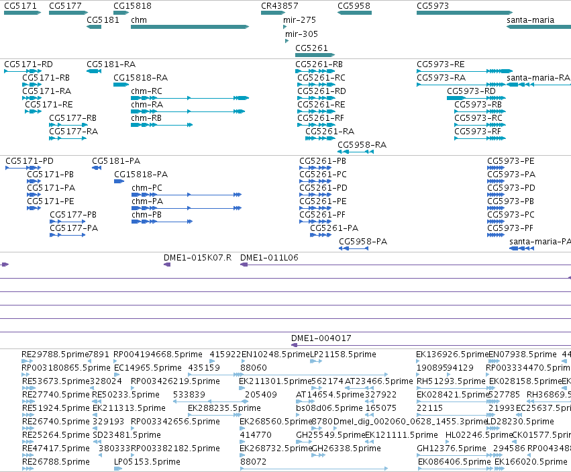Select protein CG5177-PA
The height and width of the screenshot is (472, 571).
coord(68,235)
